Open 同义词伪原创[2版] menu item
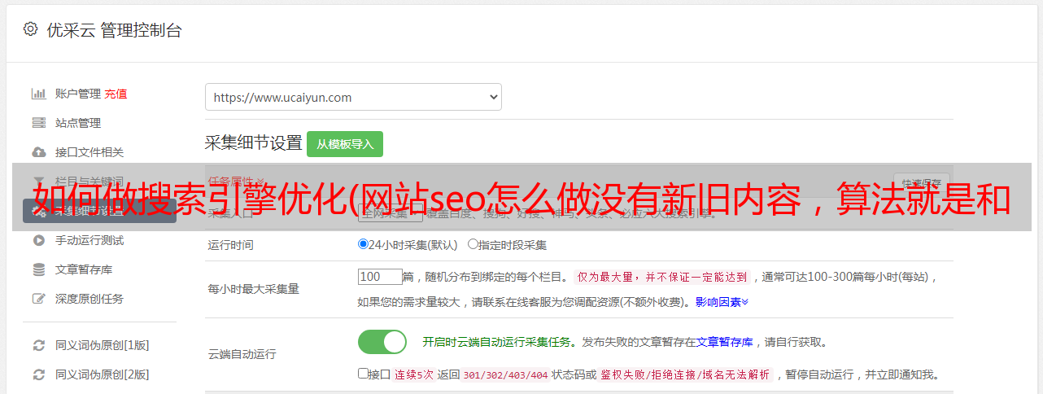Viewport: 1043px width, 394px height. click(x=103, y=374)
